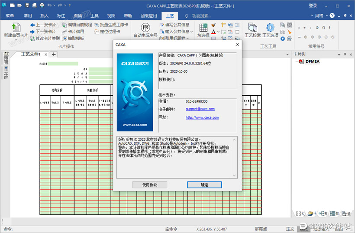Click 确定 to confirm CAXA dialog
Screen dimensions: 355x233
pos(204,185)
